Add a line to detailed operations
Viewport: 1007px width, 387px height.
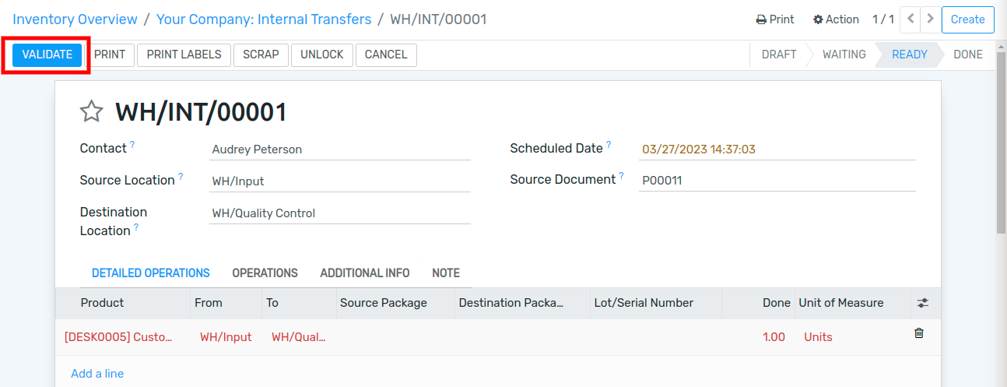tap(97, 374)
